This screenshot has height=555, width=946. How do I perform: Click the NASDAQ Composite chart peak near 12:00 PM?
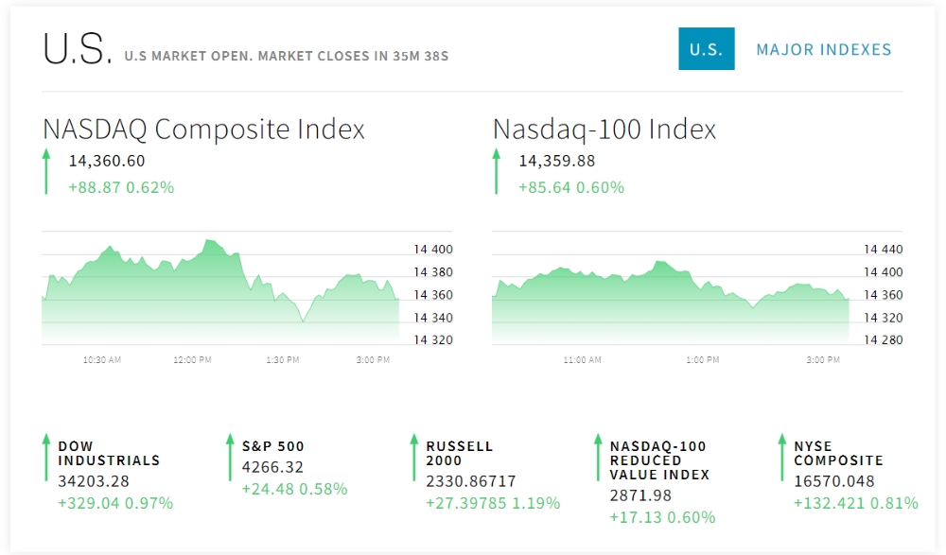[x=210, y=242]
